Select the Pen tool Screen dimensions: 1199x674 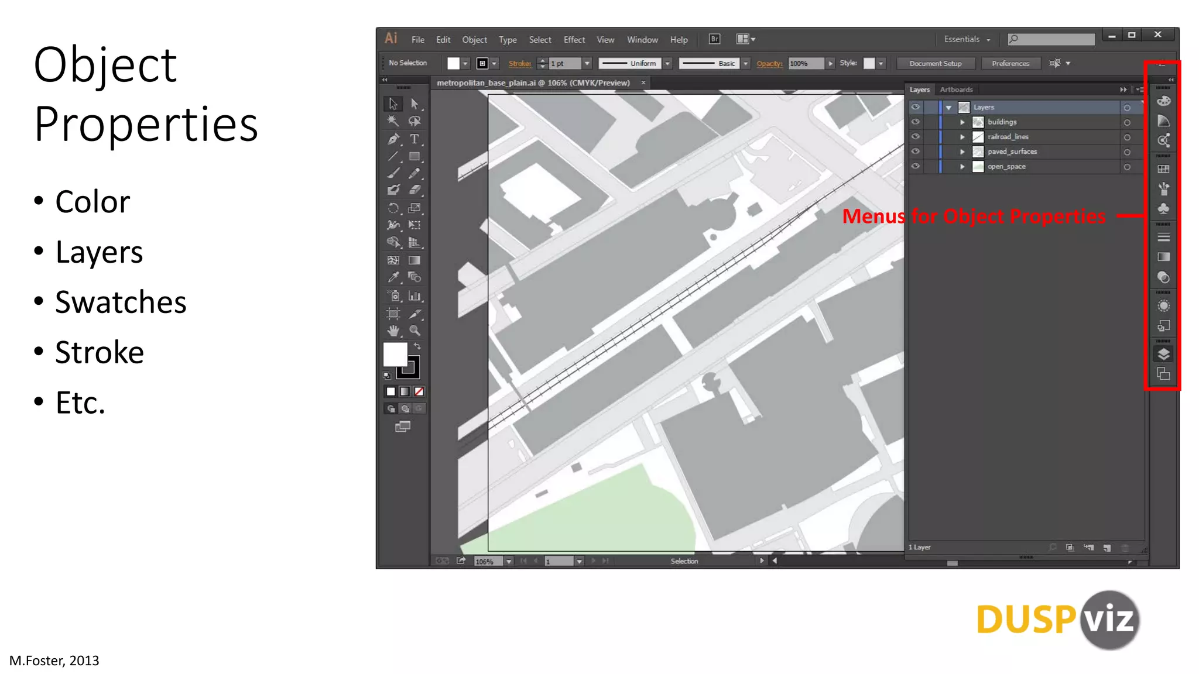point(393,139)
